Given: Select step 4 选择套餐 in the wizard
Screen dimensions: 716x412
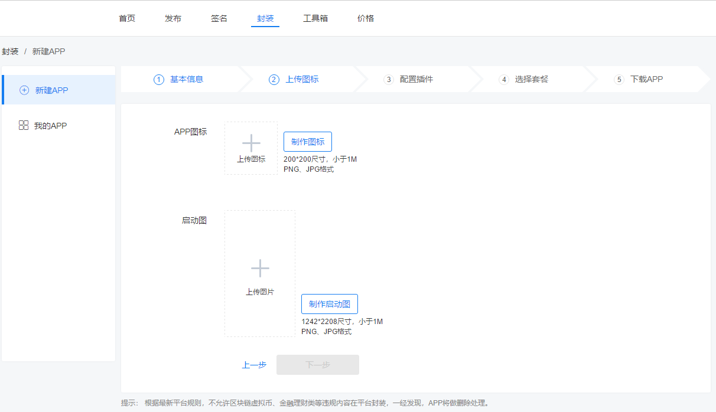Looking at the screenshot, I should 523,79.
